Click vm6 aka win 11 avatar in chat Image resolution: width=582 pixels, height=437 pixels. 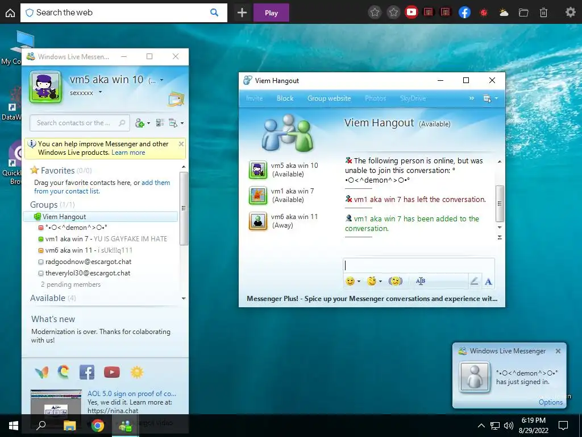(x=257, y=221)
